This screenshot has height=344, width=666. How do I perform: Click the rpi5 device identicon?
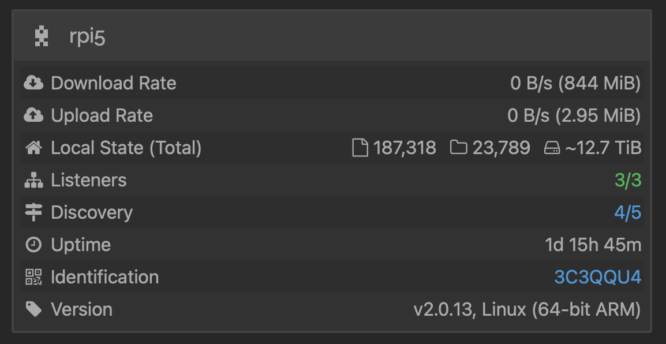coord(40,37)
